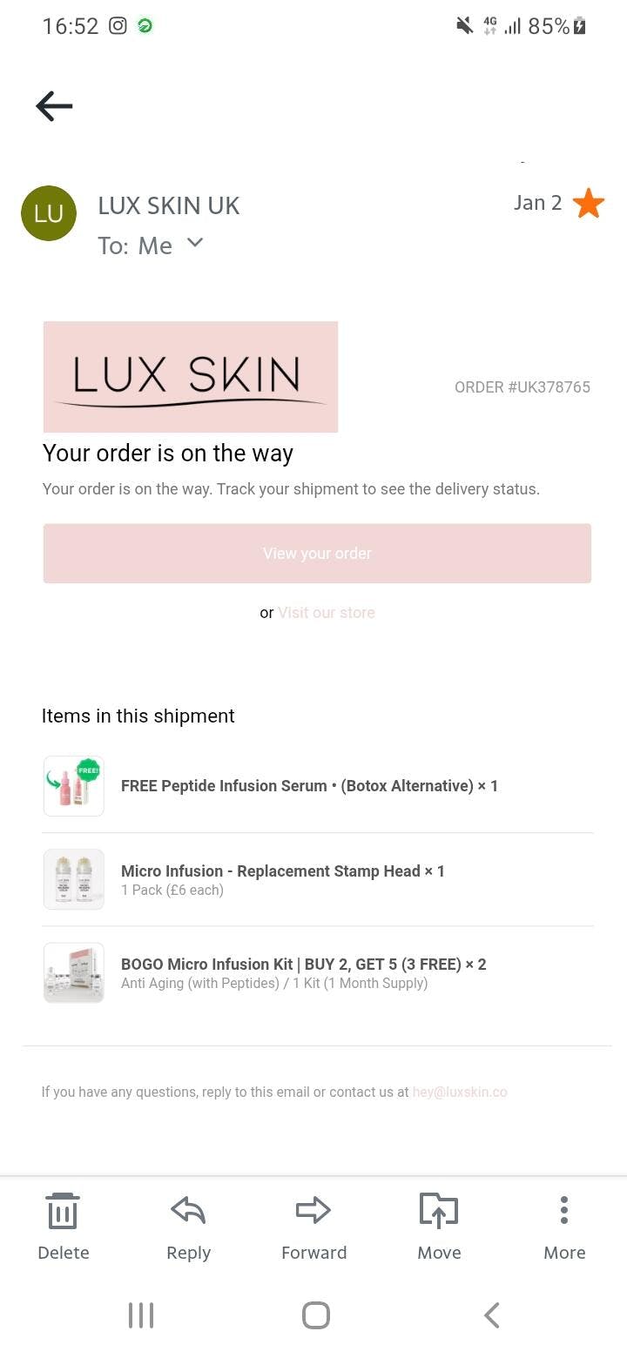Move email to another folder
This screenshot has width=627, height=1358.
tap(439, 1226)
